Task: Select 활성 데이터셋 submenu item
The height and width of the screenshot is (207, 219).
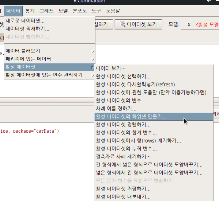Action: [x=50, y=67]
